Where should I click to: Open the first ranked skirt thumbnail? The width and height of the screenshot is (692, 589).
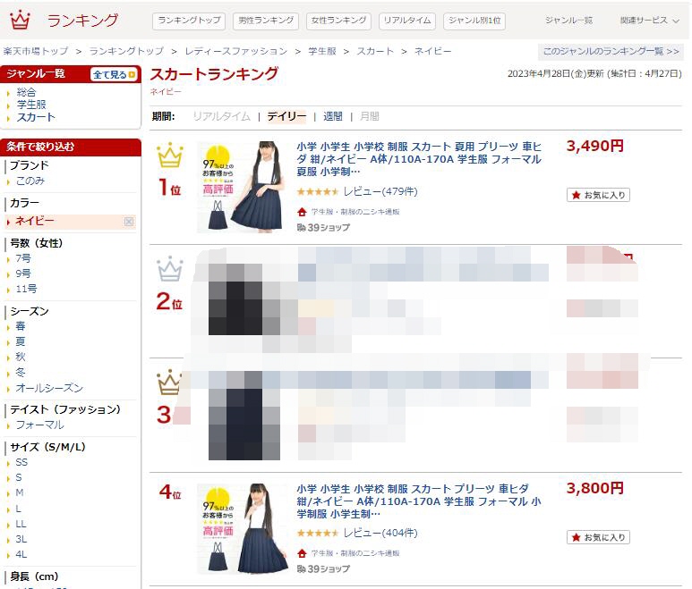(x=242, y=187)
